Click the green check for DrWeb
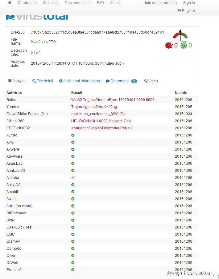This screenshot has height=279, width=219. [x=73, y=263]
